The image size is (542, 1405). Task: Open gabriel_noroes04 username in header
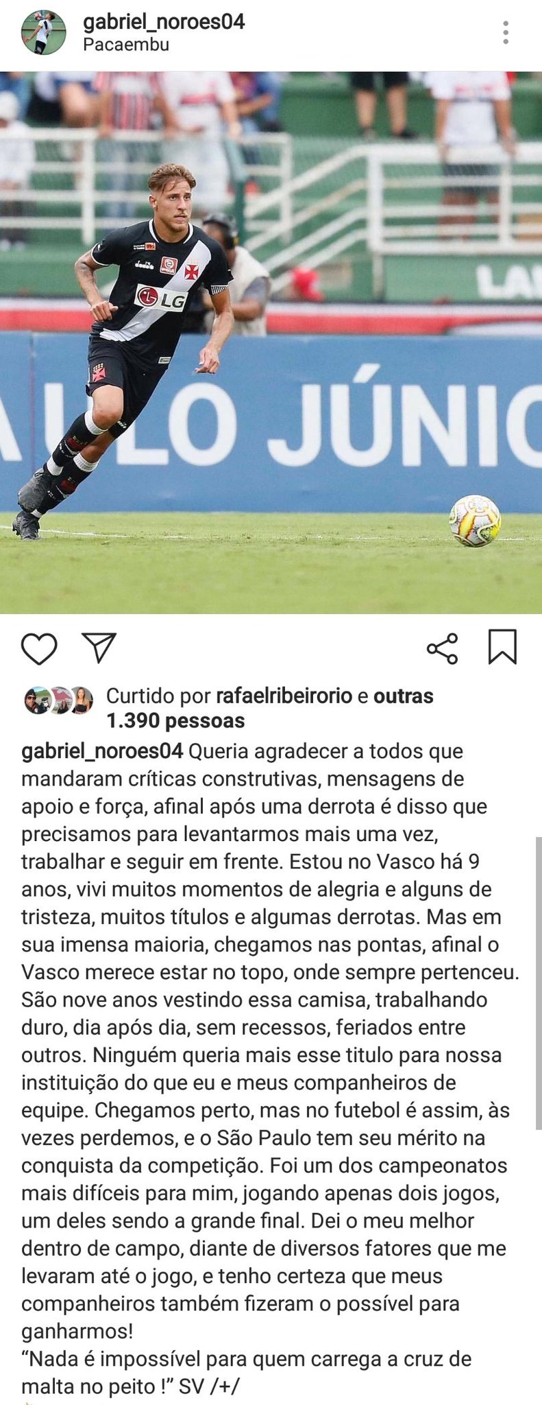tap(164, 22)
